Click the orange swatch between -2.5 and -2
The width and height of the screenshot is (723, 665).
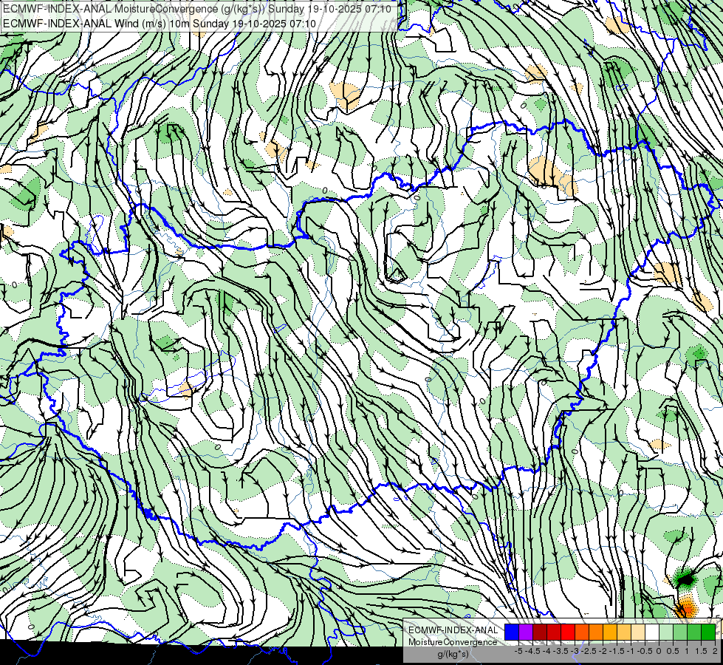[x=596, y=632]
